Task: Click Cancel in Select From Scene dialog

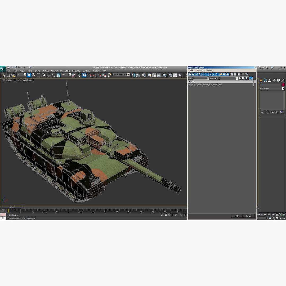Action: (x=249, y=216)
